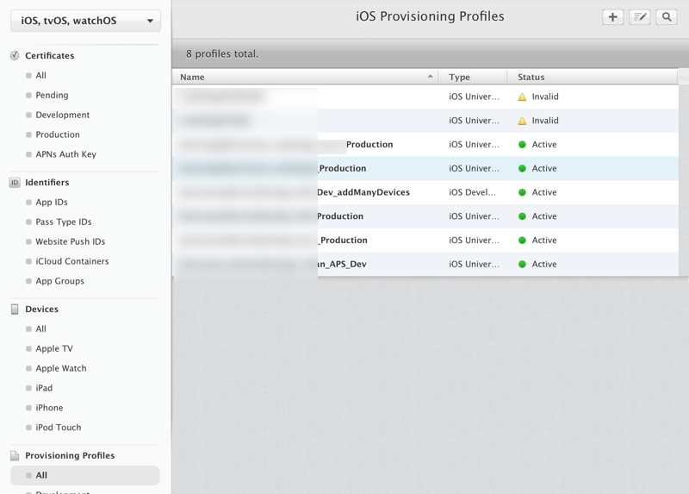This screenshot has width=689, height=494.
Task: Select the an_APS_Dev profile row
Action: (x=342, y=264)
